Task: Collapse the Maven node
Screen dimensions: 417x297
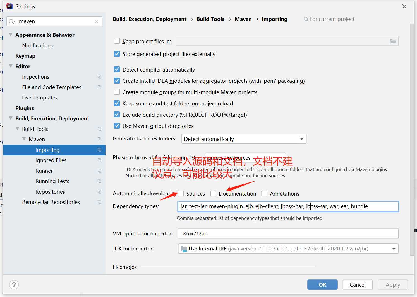Action: tap(24, 139)
